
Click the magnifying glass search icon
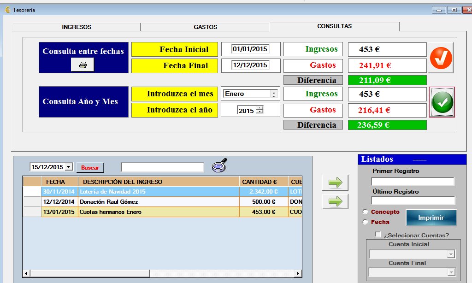click(x=219, y=165)
